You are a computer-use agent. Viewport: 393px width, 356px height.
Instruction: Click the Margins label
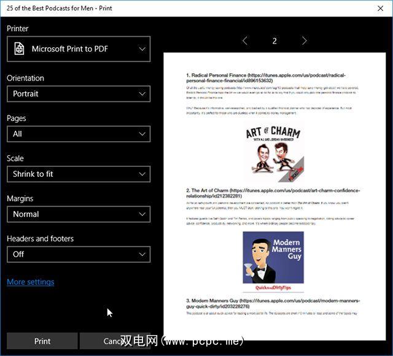(20, 198)
